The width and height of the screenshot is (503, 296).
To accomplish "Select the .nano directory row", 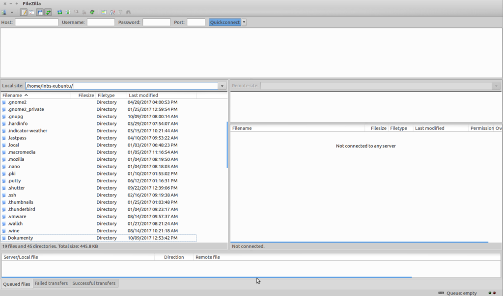I will click(98, 167).
